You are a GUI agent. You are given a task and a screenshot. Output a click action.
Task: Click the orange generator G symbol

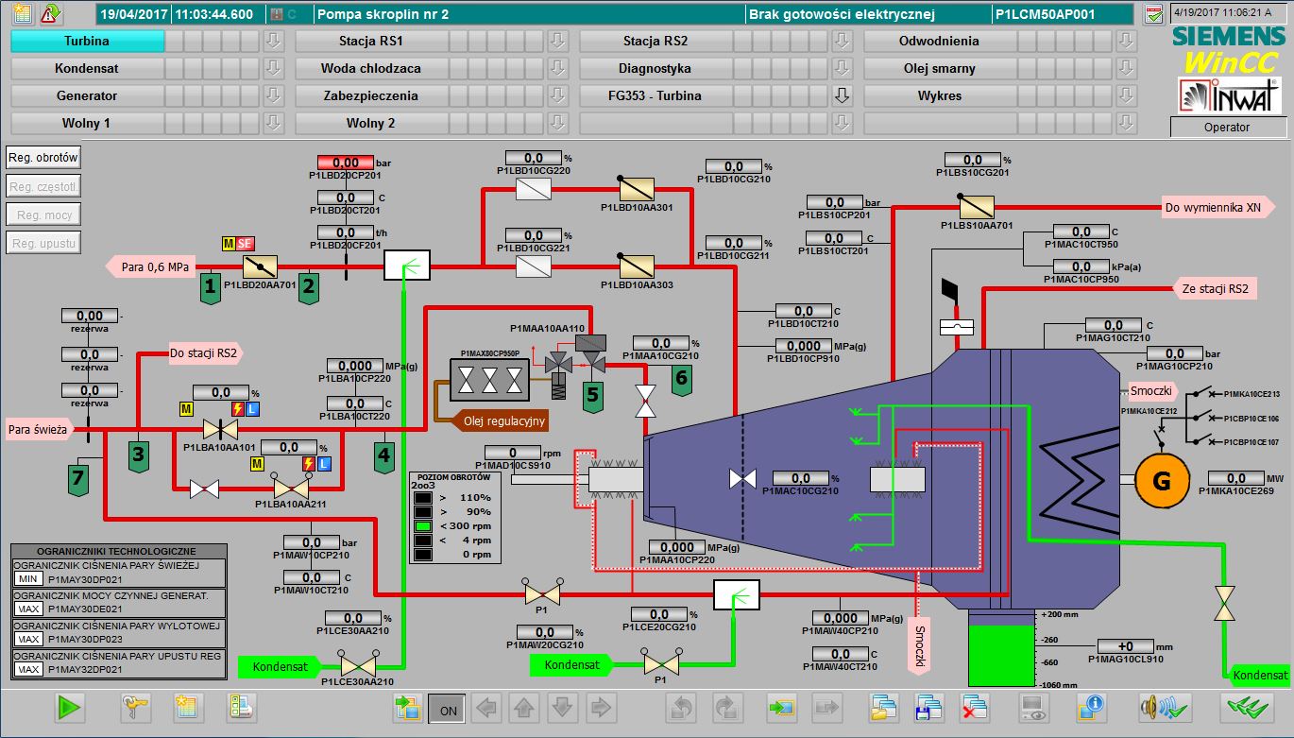click(x=1161, y=481)
